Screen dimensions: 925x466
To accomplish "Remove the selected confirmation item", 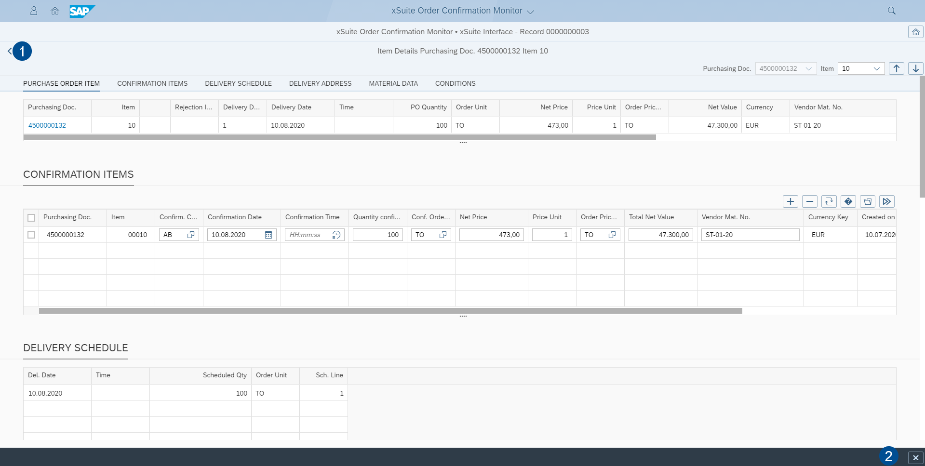I will (x=809, y=201).
